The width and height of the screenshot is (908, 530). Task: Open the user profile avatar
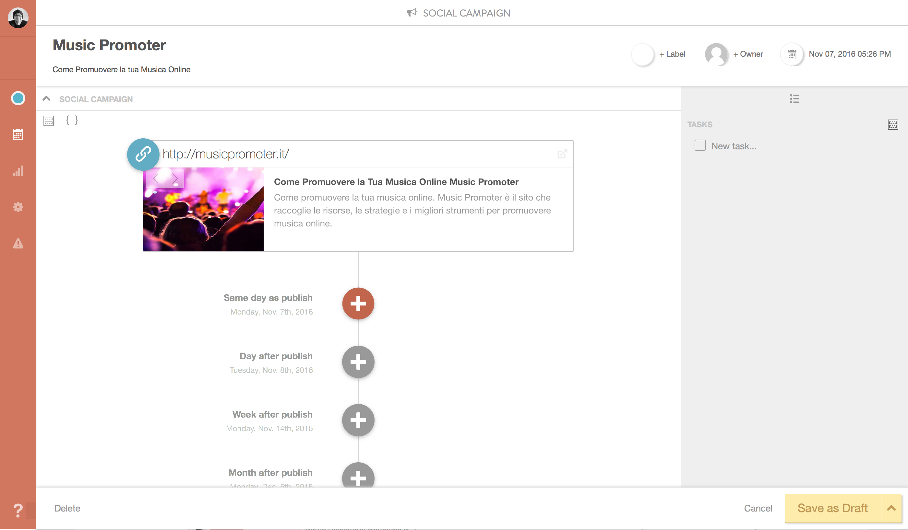click(x=18, y=17)
